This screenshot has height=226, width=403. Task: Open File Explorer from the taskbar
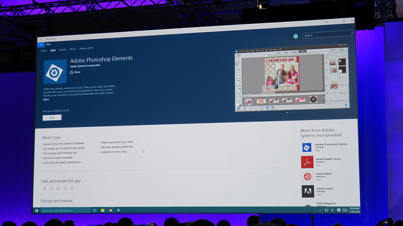pos(103,210)
